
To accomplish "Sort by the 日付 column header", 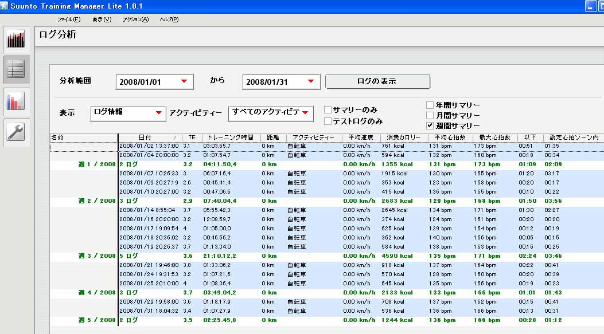I will tap(150, 137).
